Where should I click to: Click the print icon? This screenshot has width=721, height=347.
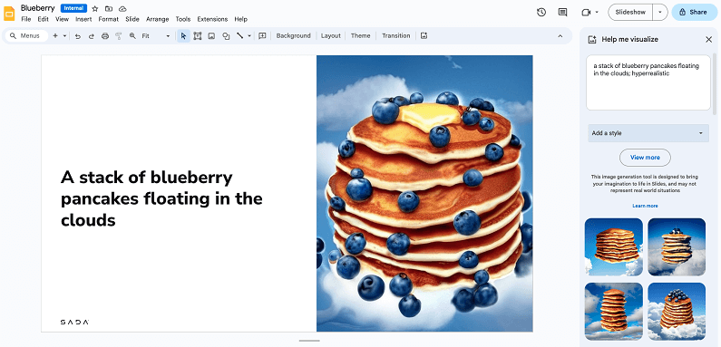[x=105, y=36]
